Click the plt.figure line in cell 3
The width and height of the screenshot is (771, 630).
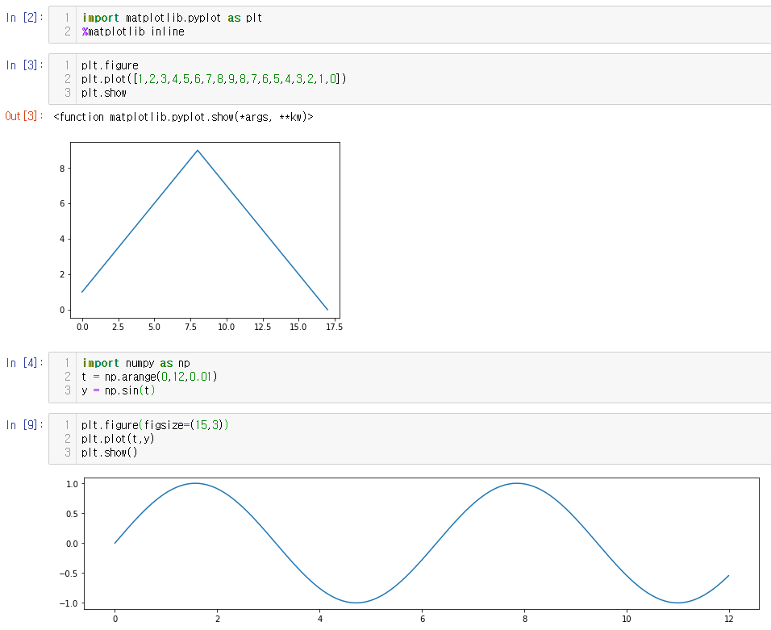pyautogui.click(x=110, y=65)
